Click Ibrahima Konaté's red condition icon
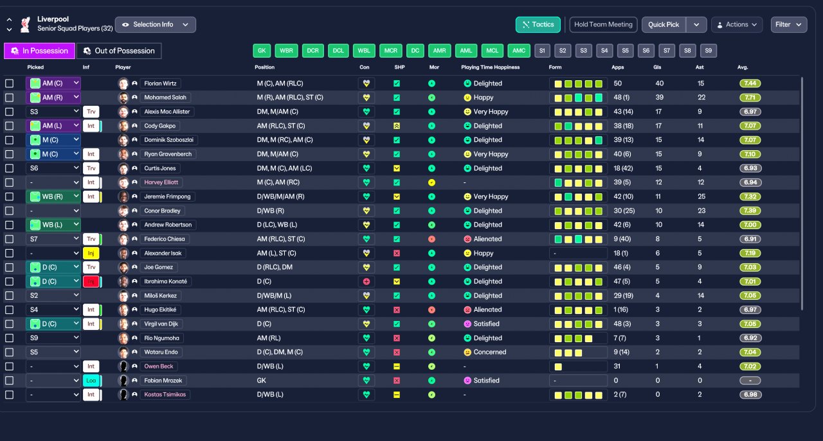Viewport: 823px width, 441px height. point(366,281)
